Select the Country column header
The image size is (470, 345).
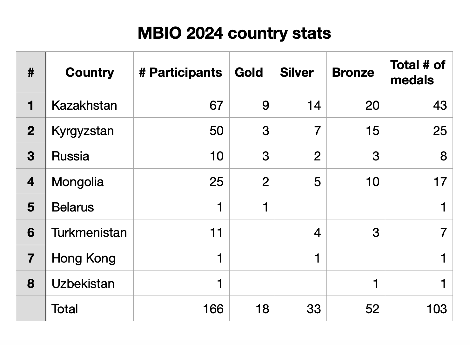coord(90,72)
